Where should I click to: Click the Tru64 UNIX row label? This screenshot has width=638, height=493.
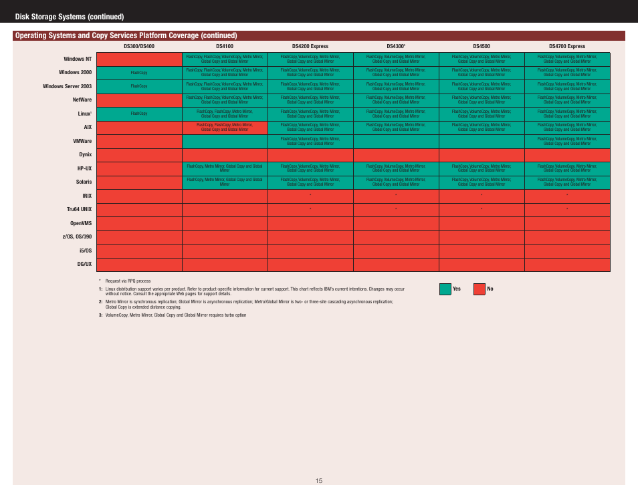[x=80, y=209]
